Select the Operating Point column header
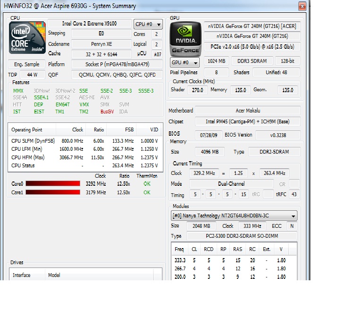This screenshot has width=347, height=311. [32, 130]
